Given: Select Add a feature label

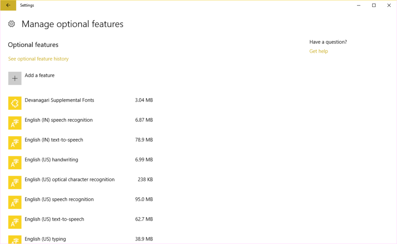Looking at the screenshot, I should (x=40, y=75).
